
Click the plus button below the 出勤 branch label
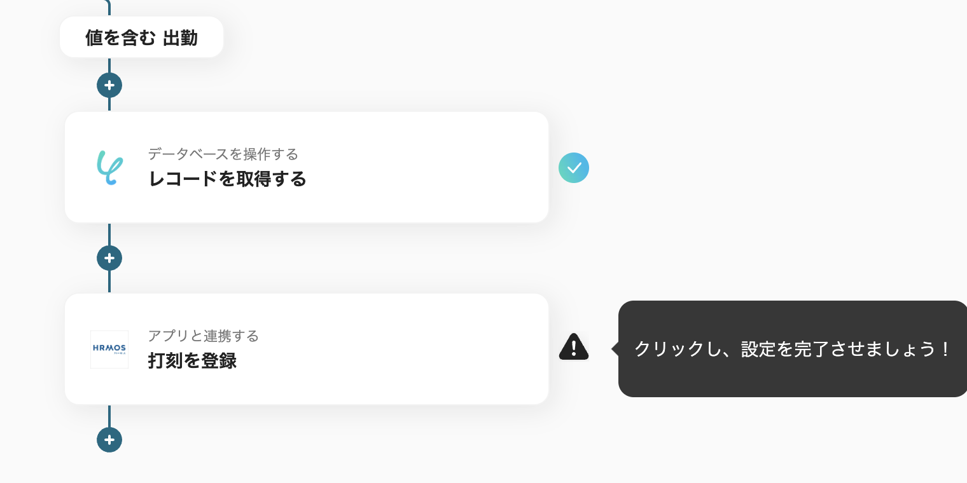(x=109, y=85)
